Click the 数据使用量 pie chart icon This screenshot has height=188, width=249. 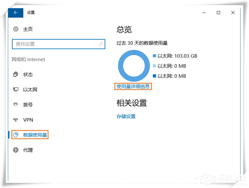16,135
